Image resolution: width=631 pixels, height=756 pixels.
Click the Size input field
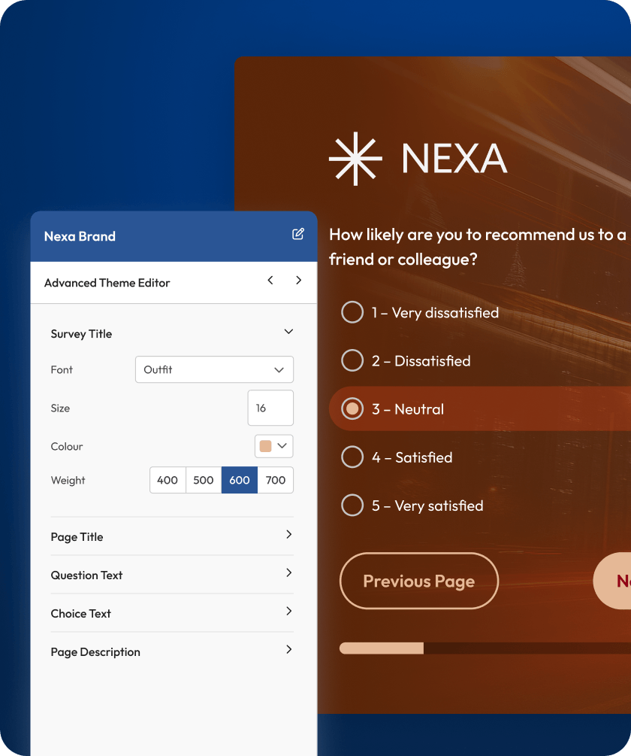(270, 408)
